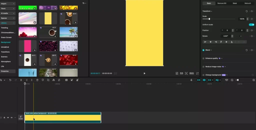The height and width of the screenshot is (130, 256).
Task: Reset the Transform settings
Action: point(246,11)
